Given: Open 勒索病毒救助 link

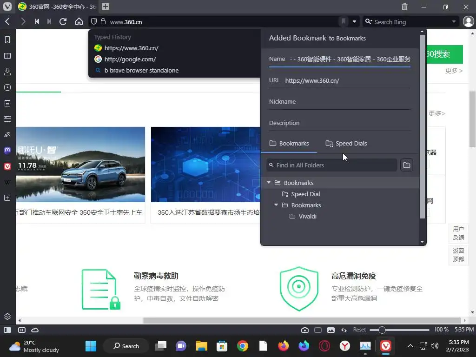Looking at the screenshot, I should pos(156,276).
